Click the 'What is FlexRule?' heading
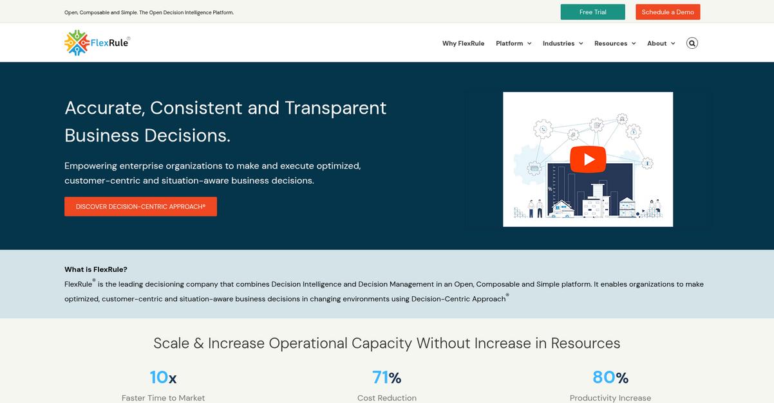774x403 pixels. [x=96, y=269]
